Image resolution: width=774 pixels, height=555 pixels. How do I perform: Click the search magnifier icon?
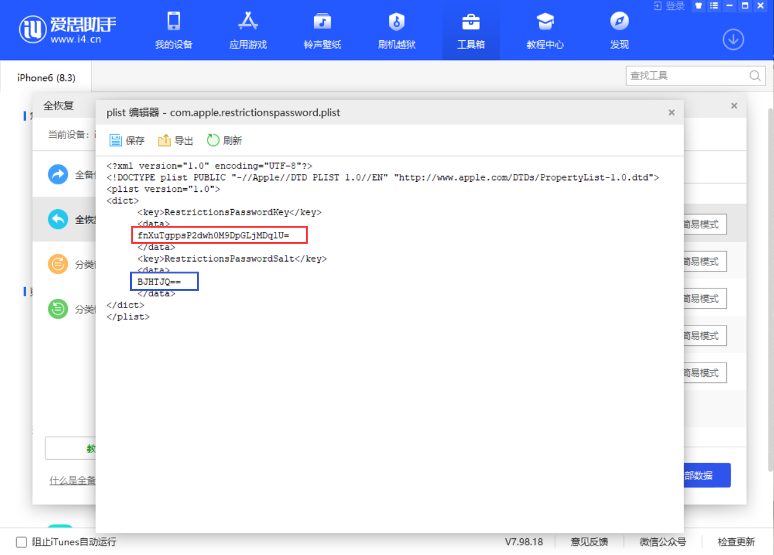755,76
